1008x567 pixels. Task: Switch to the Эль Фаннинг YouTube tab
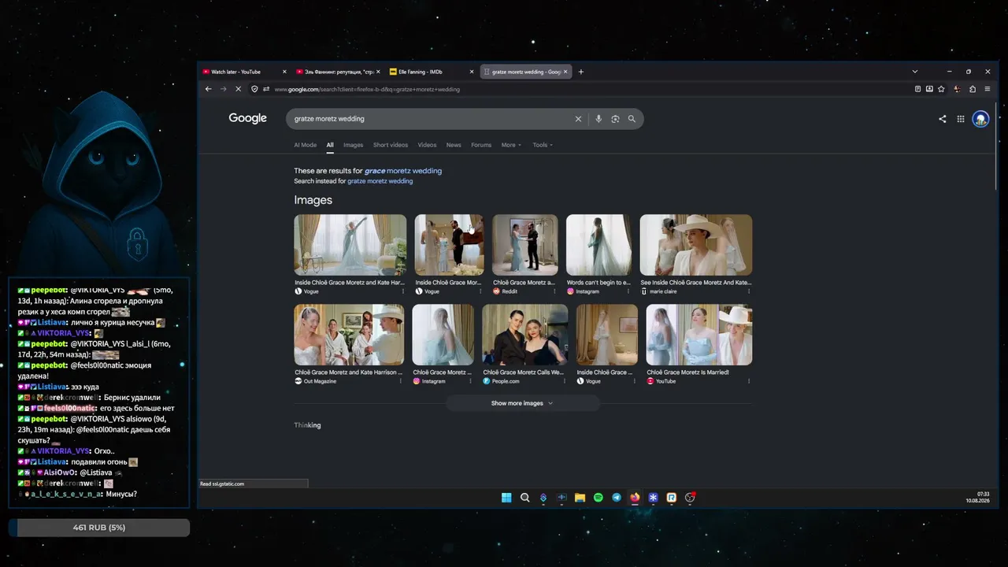(x=338, y=72)
